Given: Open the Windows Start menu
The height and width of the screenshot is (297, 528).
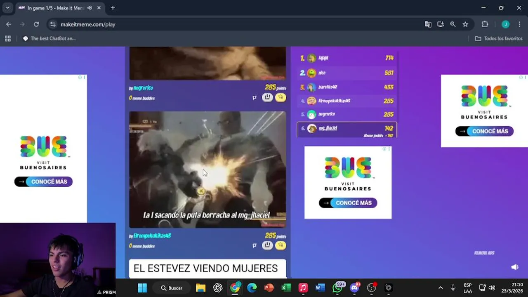Looking at the screenshot, I should (142, 288).
